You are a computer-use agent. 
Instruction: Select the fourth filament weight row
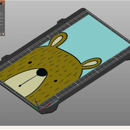point(1,25)
